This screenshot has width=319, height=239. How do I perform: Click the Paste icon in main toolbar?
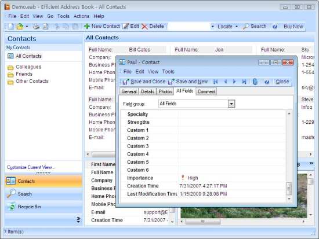[75, 27]
